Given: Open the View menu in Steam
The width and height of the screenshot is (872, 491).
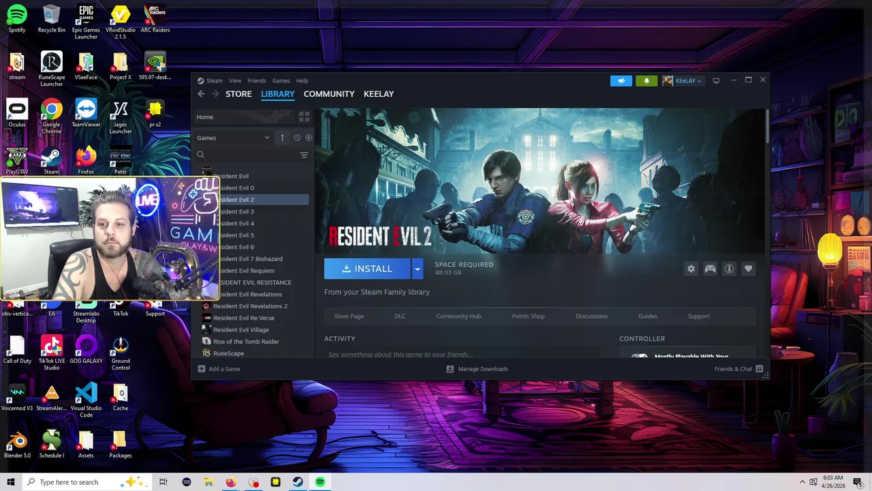Looking at the screenshot, I should (235, 80).
